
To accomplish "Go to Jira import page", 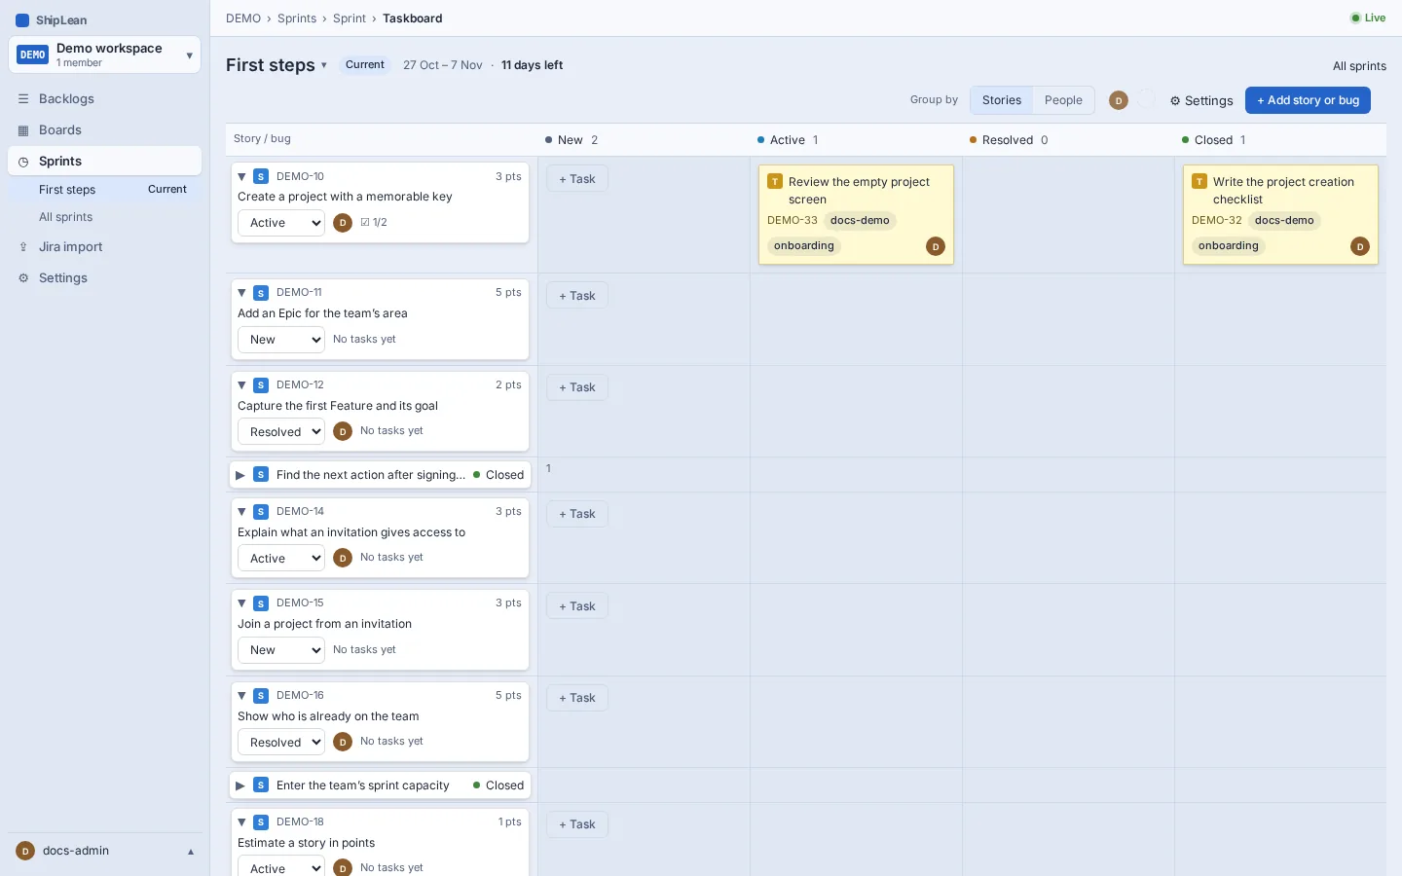I will point(104,247).
